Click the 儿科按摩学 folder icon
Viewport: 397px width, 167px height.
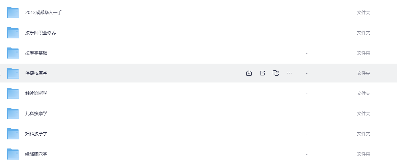point(13,113)
